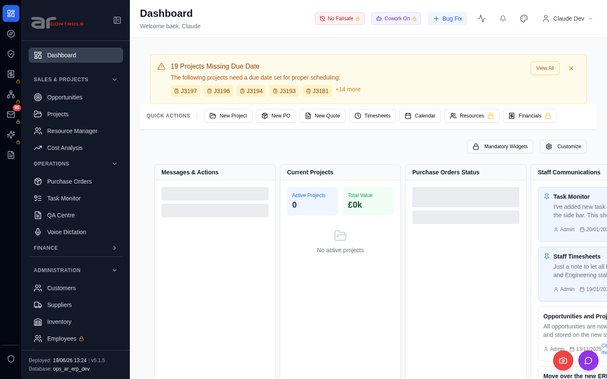Open the mail icon with 95 badge
Screen dimensions: 607x379
coord(11,115)
